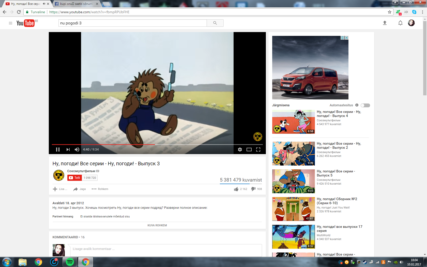
Task: Enter fullscreen video mode
Action: click(258, 150)
